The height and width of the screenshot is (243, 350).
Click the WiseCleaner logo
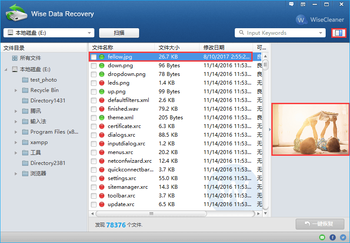pos(321,20)
